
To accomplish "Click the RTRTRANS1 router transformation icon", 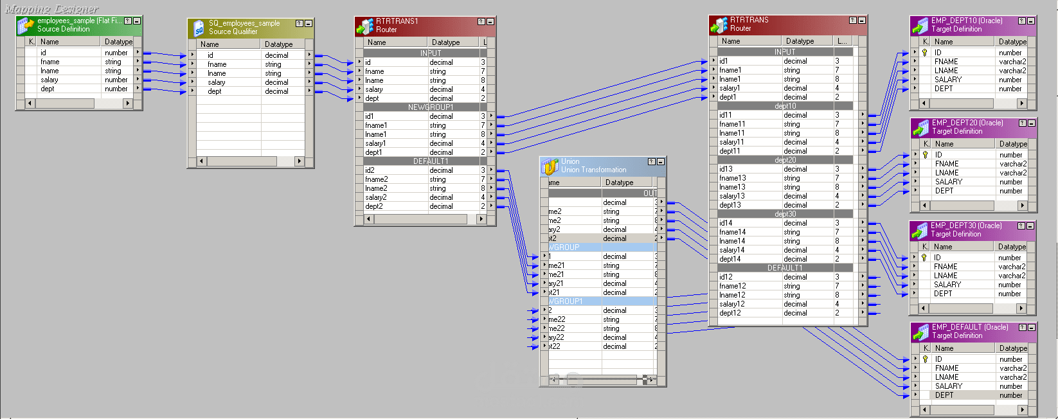I will coord(365,26).
